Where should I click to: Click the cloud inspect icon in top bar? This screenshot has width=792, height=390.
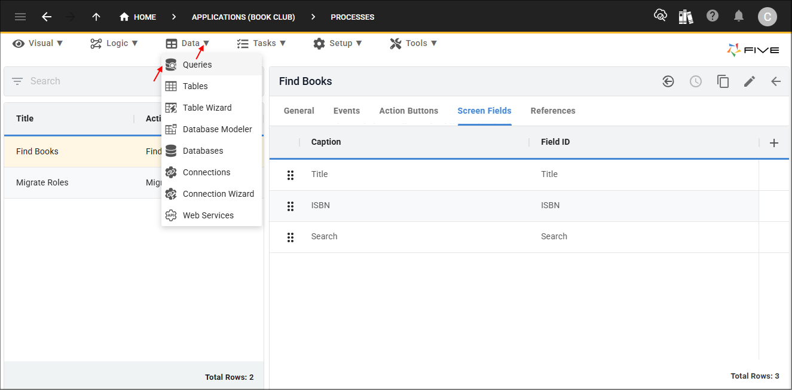click(x=660, y=16)
